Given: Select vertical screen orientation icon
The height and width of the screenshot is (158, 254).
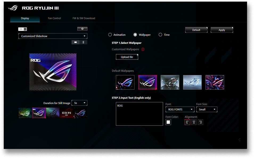Looking at the screenshot, I should click(x=83, y=42).
